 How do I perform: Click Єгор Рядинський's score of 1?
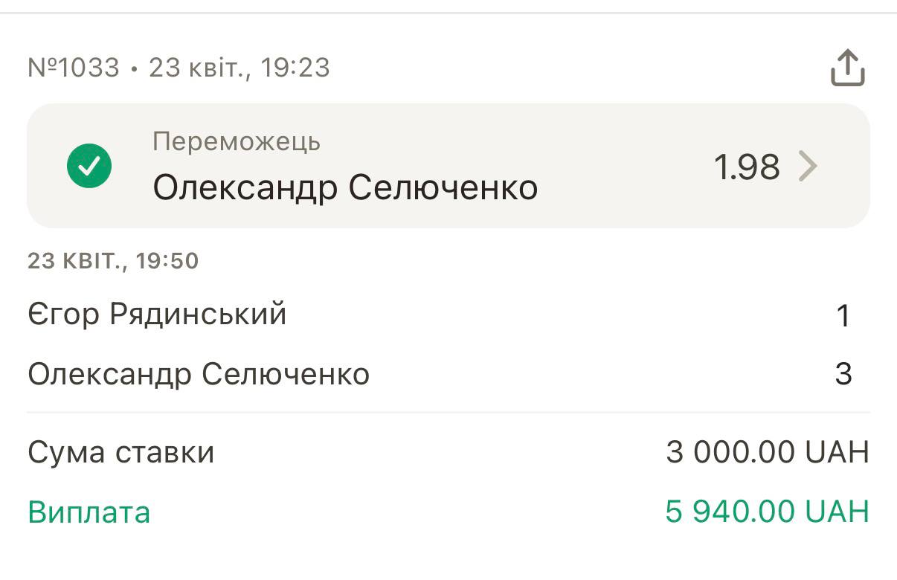843,316
